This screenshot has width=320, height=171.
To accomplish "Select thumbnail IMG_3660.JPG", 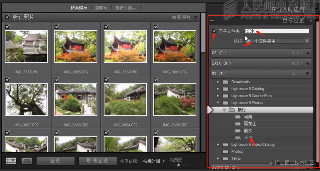I will point(125,46).
